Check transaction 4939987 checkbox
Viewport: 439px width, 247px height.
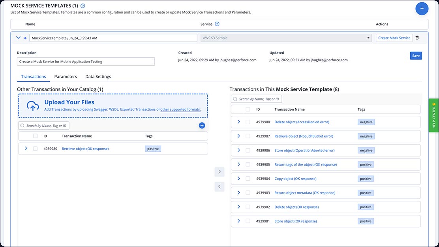click(x=248, y=136)
